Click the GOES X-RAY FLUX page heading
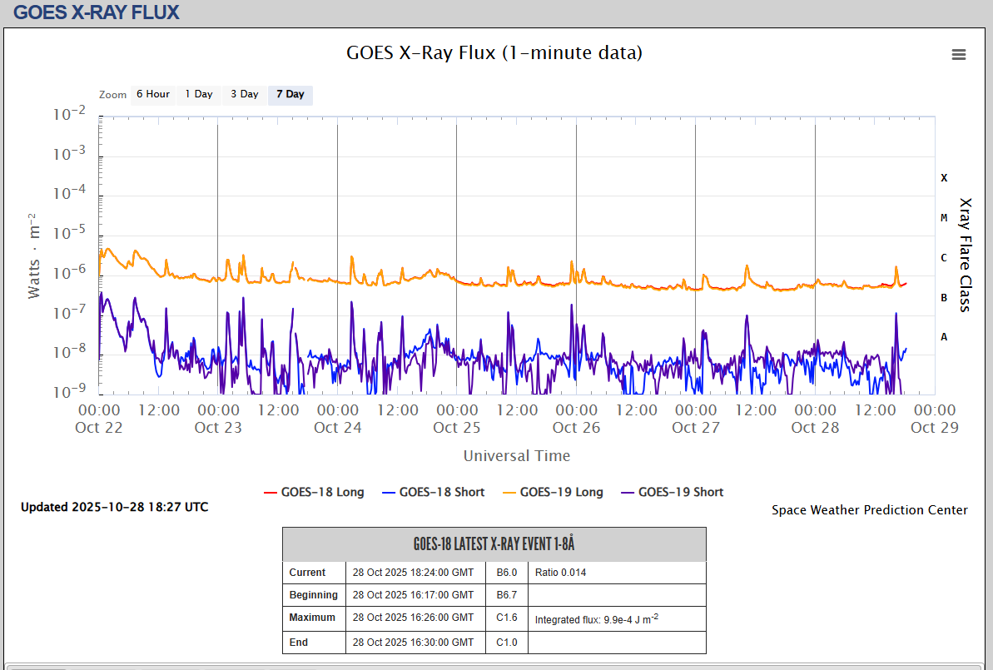Viewport: 993px width, 670px height. point(97,12)
